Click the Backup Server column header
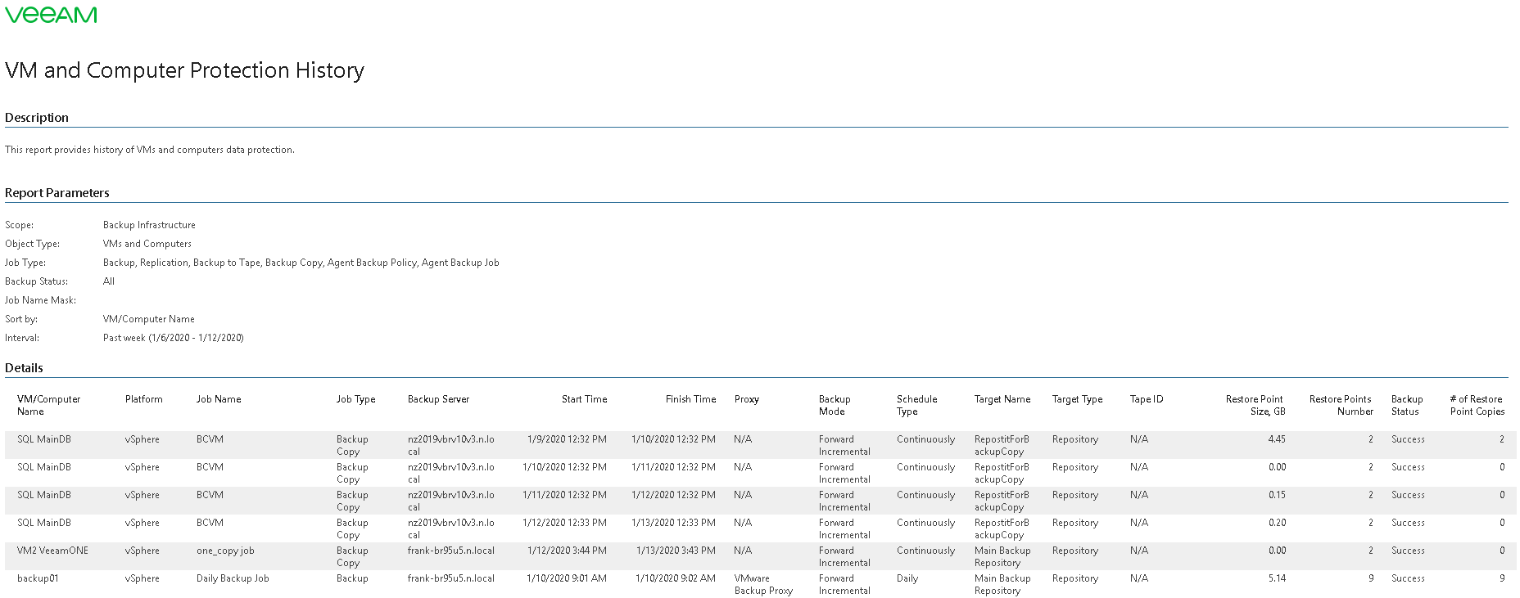Screen dimensions: 1520x598 click(x=438, y=399)
